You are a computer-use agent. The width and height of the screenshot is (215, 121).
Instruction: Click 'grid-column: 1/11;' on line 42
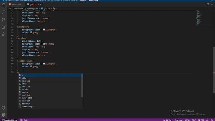[32, 41]
